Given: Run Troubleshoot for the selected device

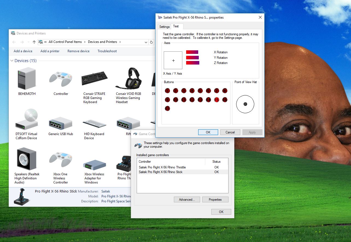Looking at the screenshot, I should (107, 51).
